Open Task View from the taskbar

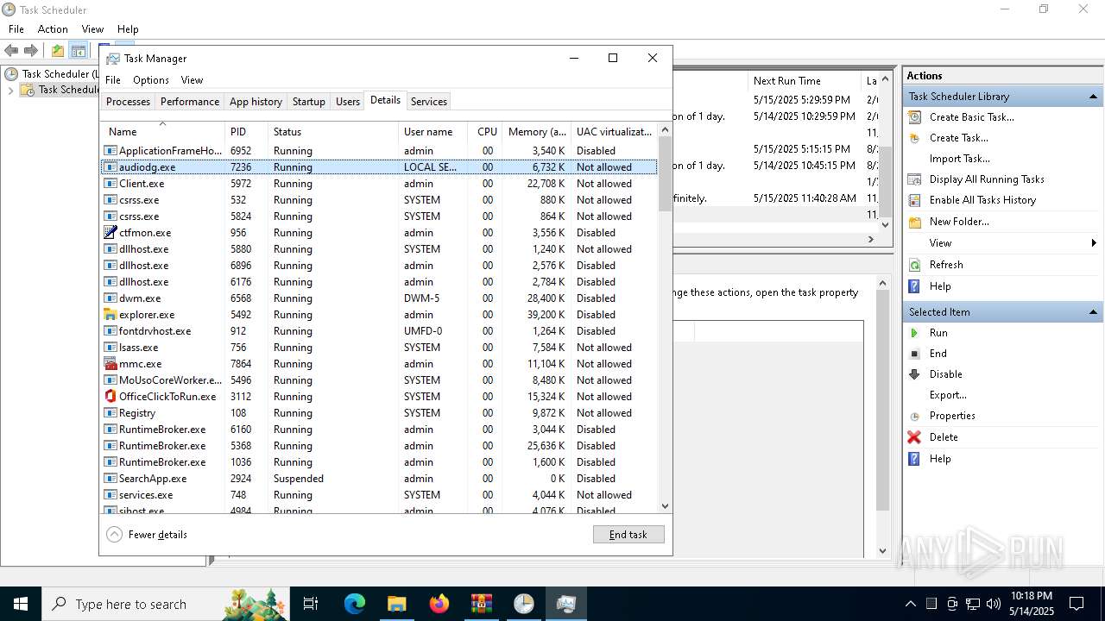pos(311,604)
